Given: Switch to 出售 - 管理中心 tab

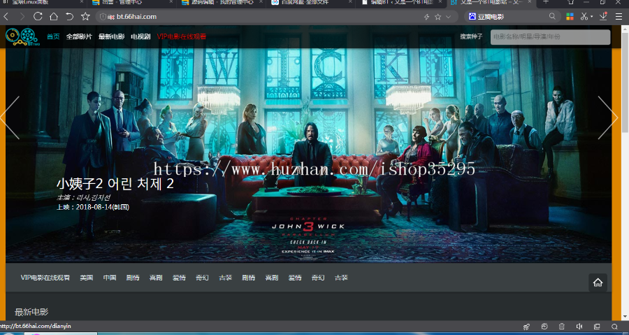Looking at the screenshot, I should pyautogui.click(x=132, y=2).
